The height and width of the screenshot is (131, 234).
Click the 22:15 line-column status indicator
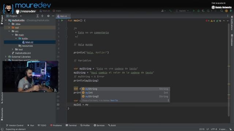tap(202, 129)
